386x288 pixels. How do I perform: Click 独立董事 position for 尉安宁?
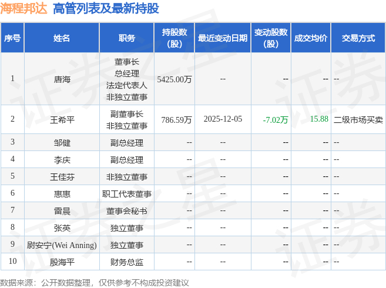(127, 245)
